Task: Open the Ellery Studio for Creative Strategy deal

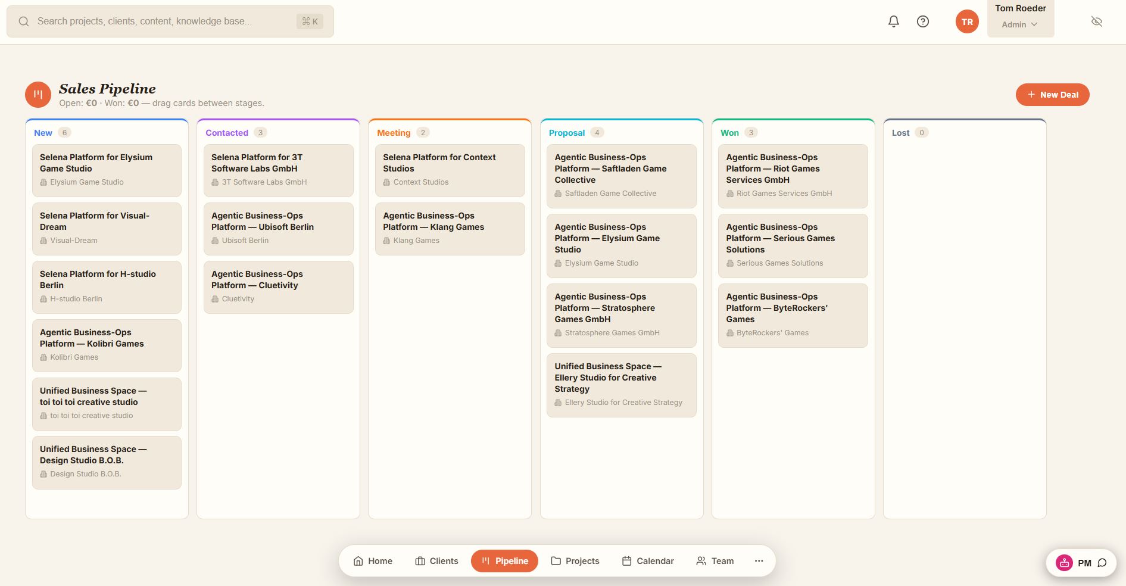Action: pos(621,385)
